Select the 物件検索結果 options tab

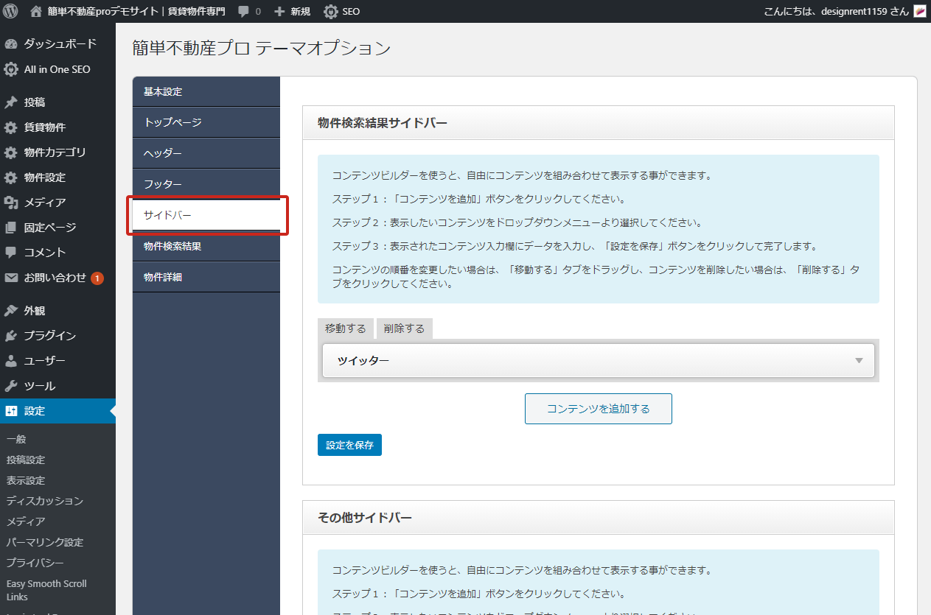[172, 246]
